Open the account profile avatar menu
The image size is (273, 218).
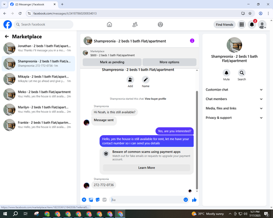pyautogui.click(x=262, y=25)
